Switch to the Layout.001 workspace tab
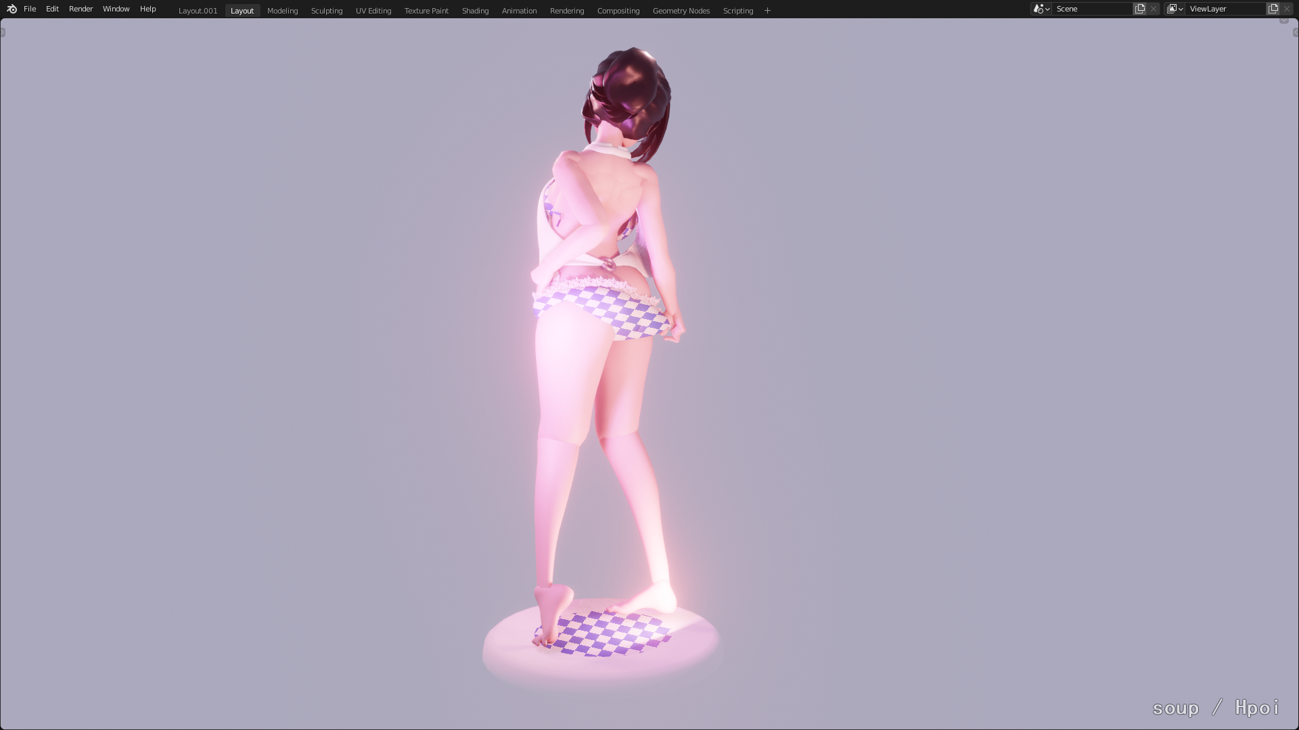The height and width of the screenshot is (730, 1299). [x=198, y=11]
